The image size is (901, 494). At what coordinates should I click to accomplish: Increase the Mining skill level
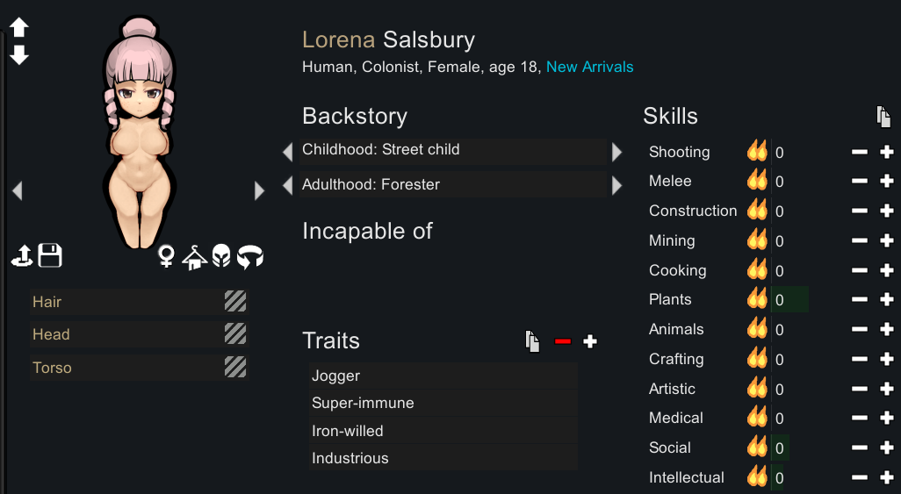coord(886,240)
